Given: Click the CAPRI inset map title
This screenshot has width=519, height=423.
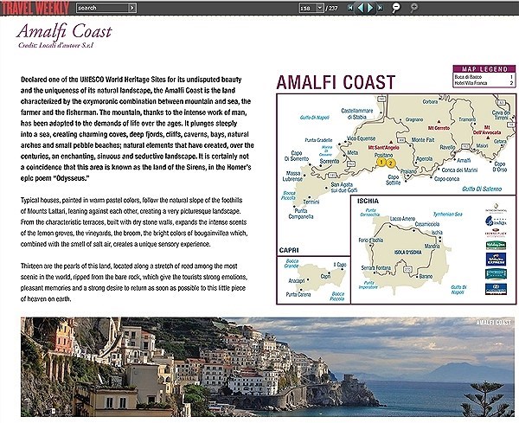Looking at the screenshot, I should [x=289, y=250].
